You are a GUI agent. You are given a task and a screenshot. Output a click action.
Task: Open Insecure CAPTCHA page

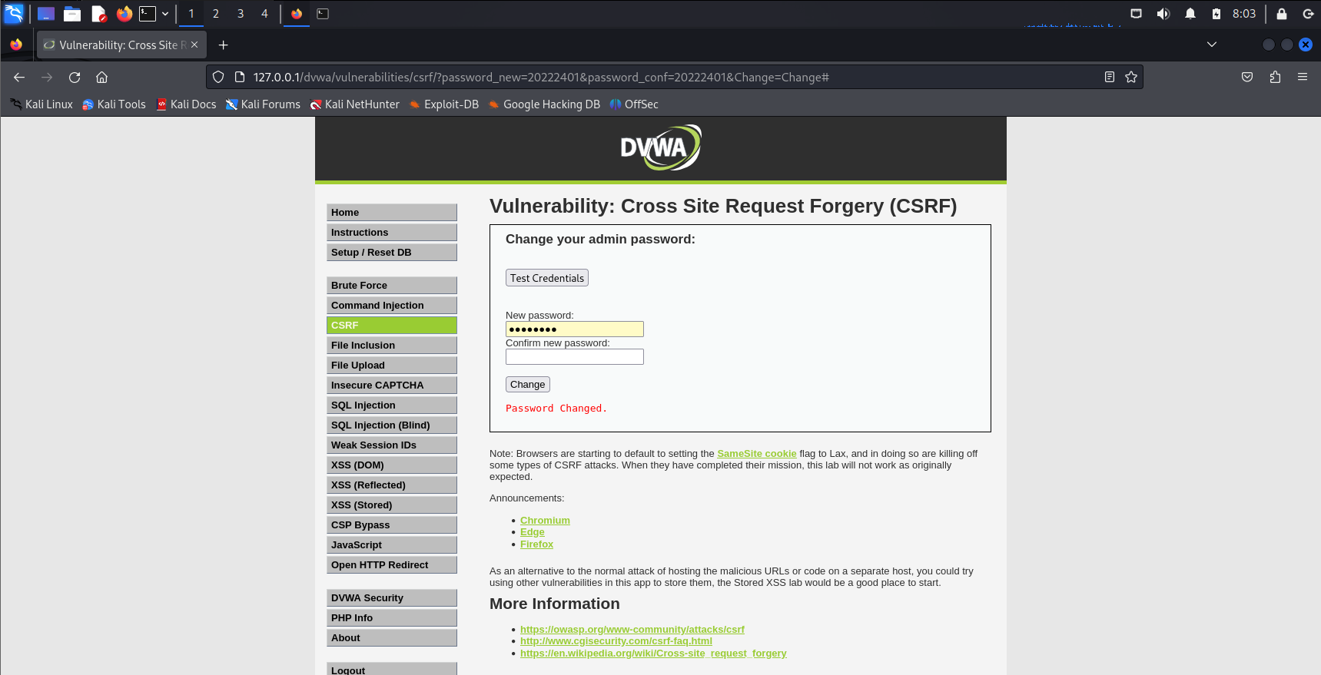[x=392, y=385]
